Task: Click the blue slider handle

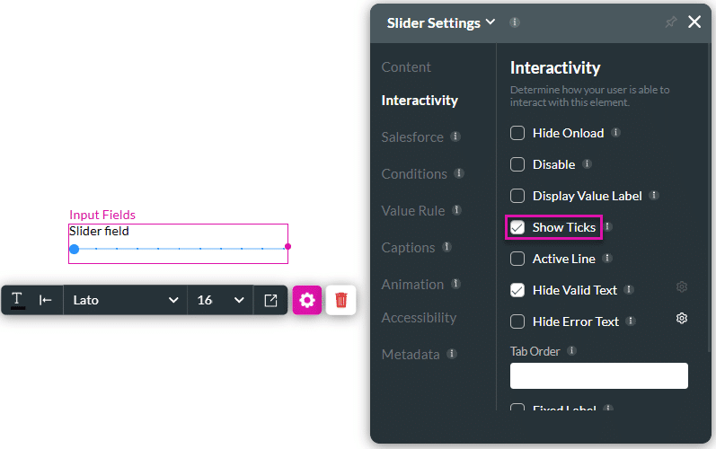Action: pos(75,249)
